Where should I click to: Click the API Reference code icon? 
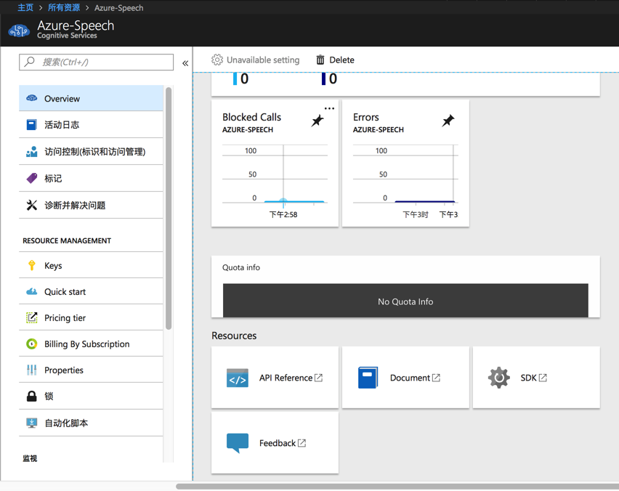click(x=238, y=378)
